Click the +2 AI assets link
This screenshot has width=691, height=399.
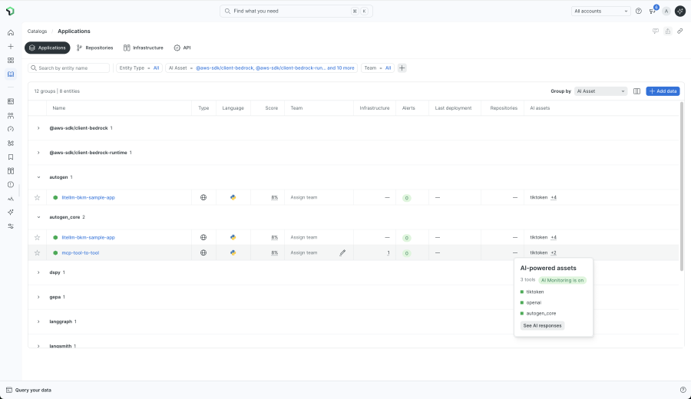click(x=554, y=252)
